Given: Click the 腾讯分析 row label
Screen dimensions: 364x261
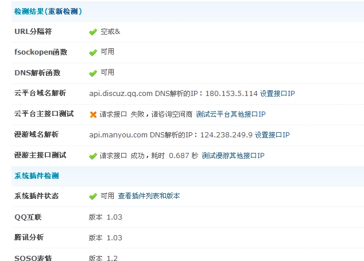Looking at the screenshot, I should pyautogui.click(x=29, y=237).
